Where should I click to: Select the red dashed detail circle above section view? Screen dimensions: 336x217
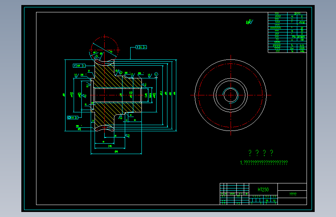105,50
